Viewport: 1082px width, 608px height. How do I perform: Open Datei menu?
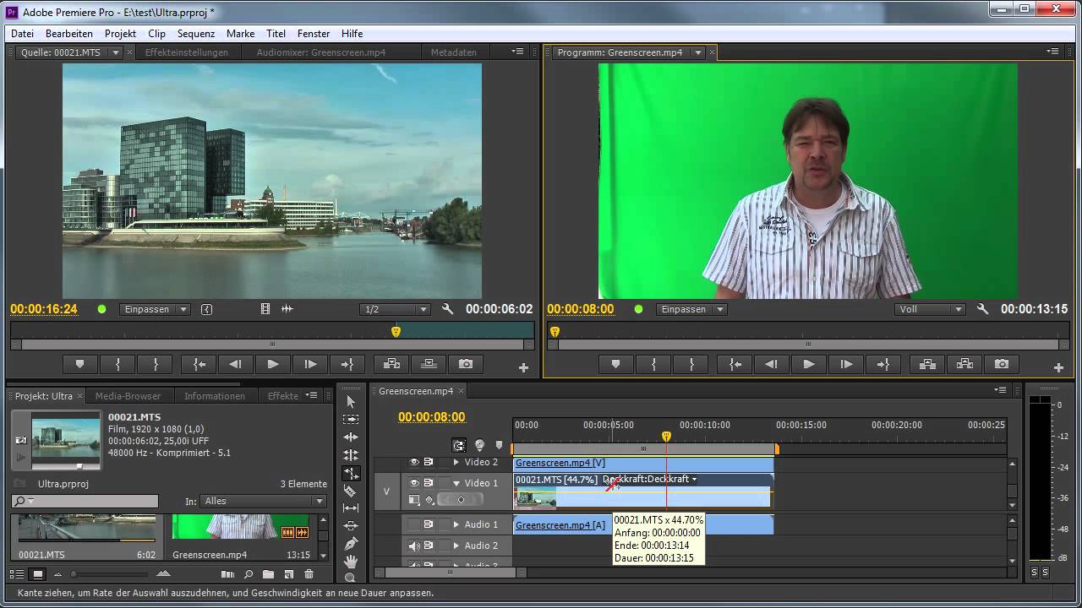coord(22,34)
